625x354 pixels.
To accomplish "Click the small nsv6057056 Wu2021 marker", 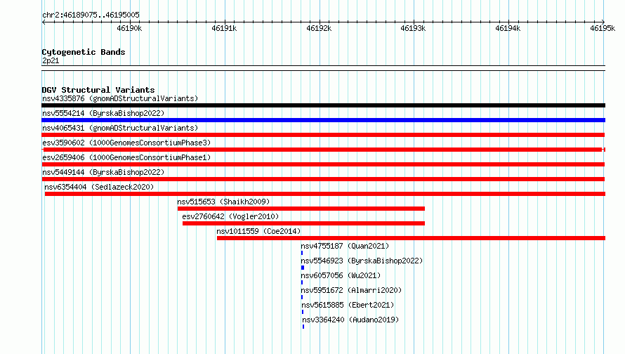I will [x=302, y=282].
